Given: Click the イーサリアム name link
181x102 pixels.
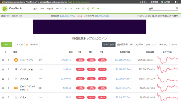Looking at the screenshot, I should point(26,69).
